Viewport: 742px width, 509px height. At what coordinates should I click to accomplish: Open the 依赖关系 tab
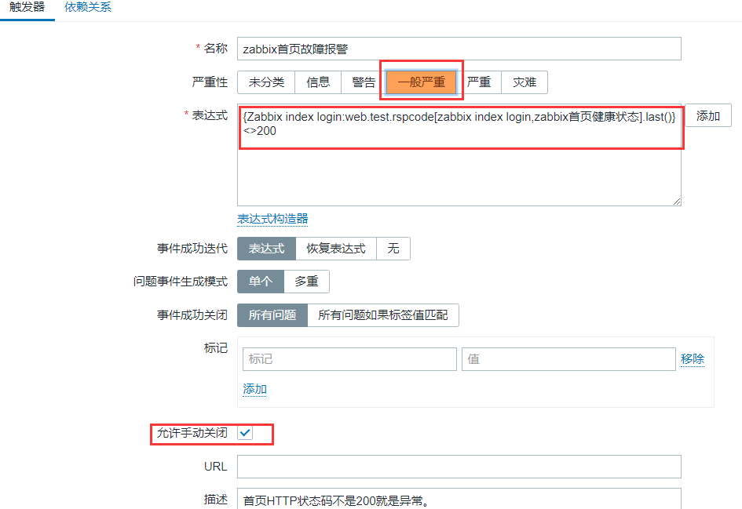[x=87, y=8]
